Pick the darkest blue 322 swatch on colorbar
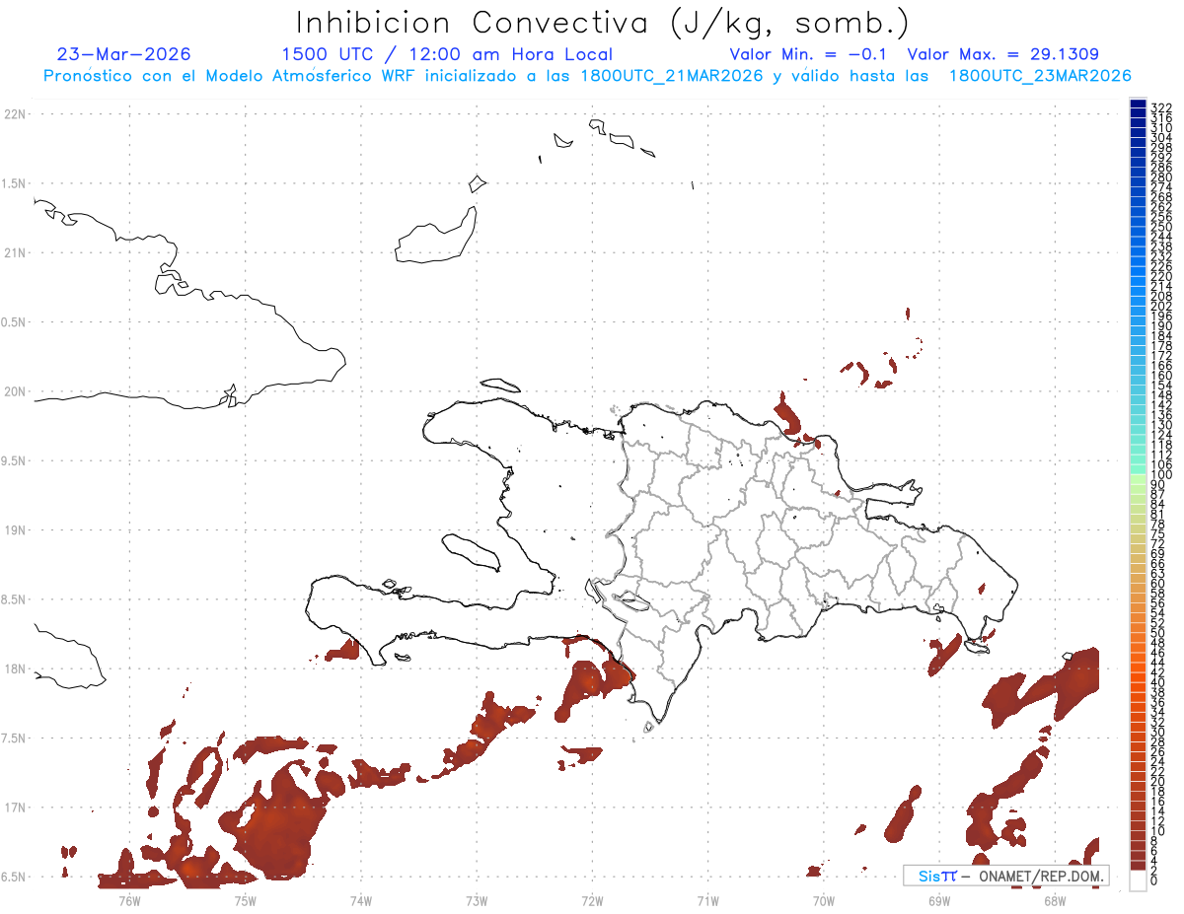Screen dimensions: 1184x914 [x=1139, y=105]
